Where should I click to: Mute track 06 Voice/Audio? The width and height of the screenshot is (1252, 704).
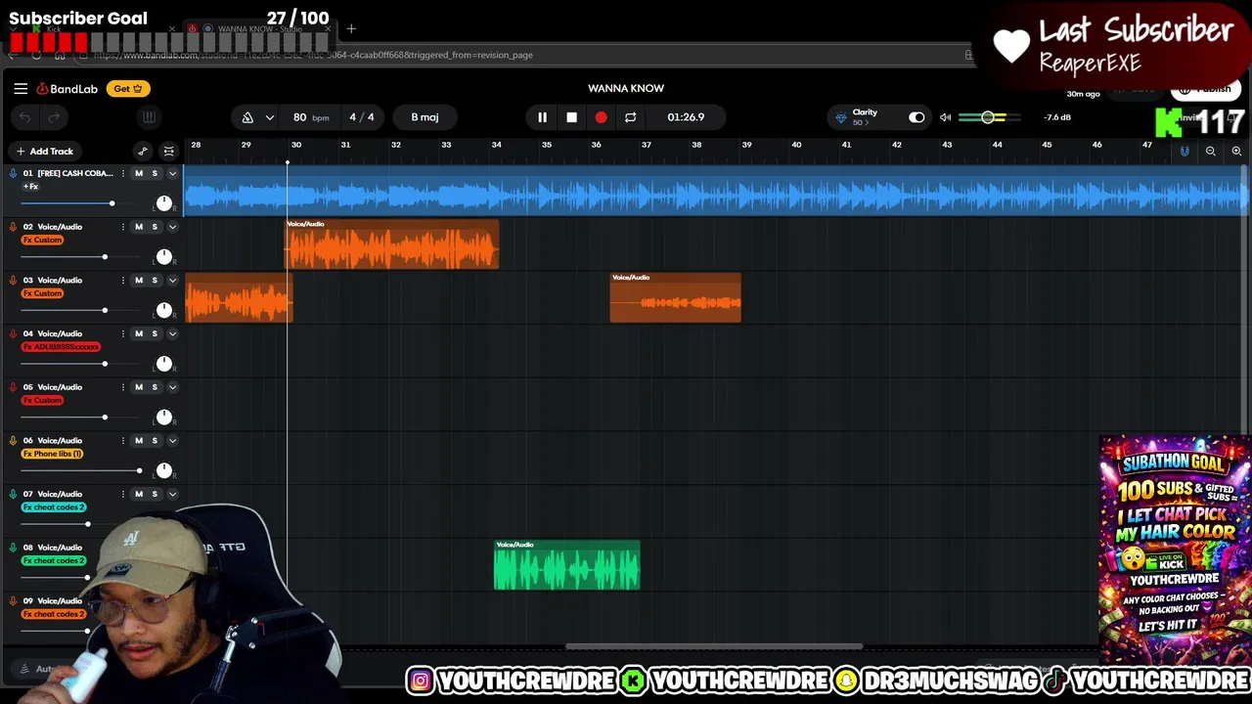tap(138, 441)
